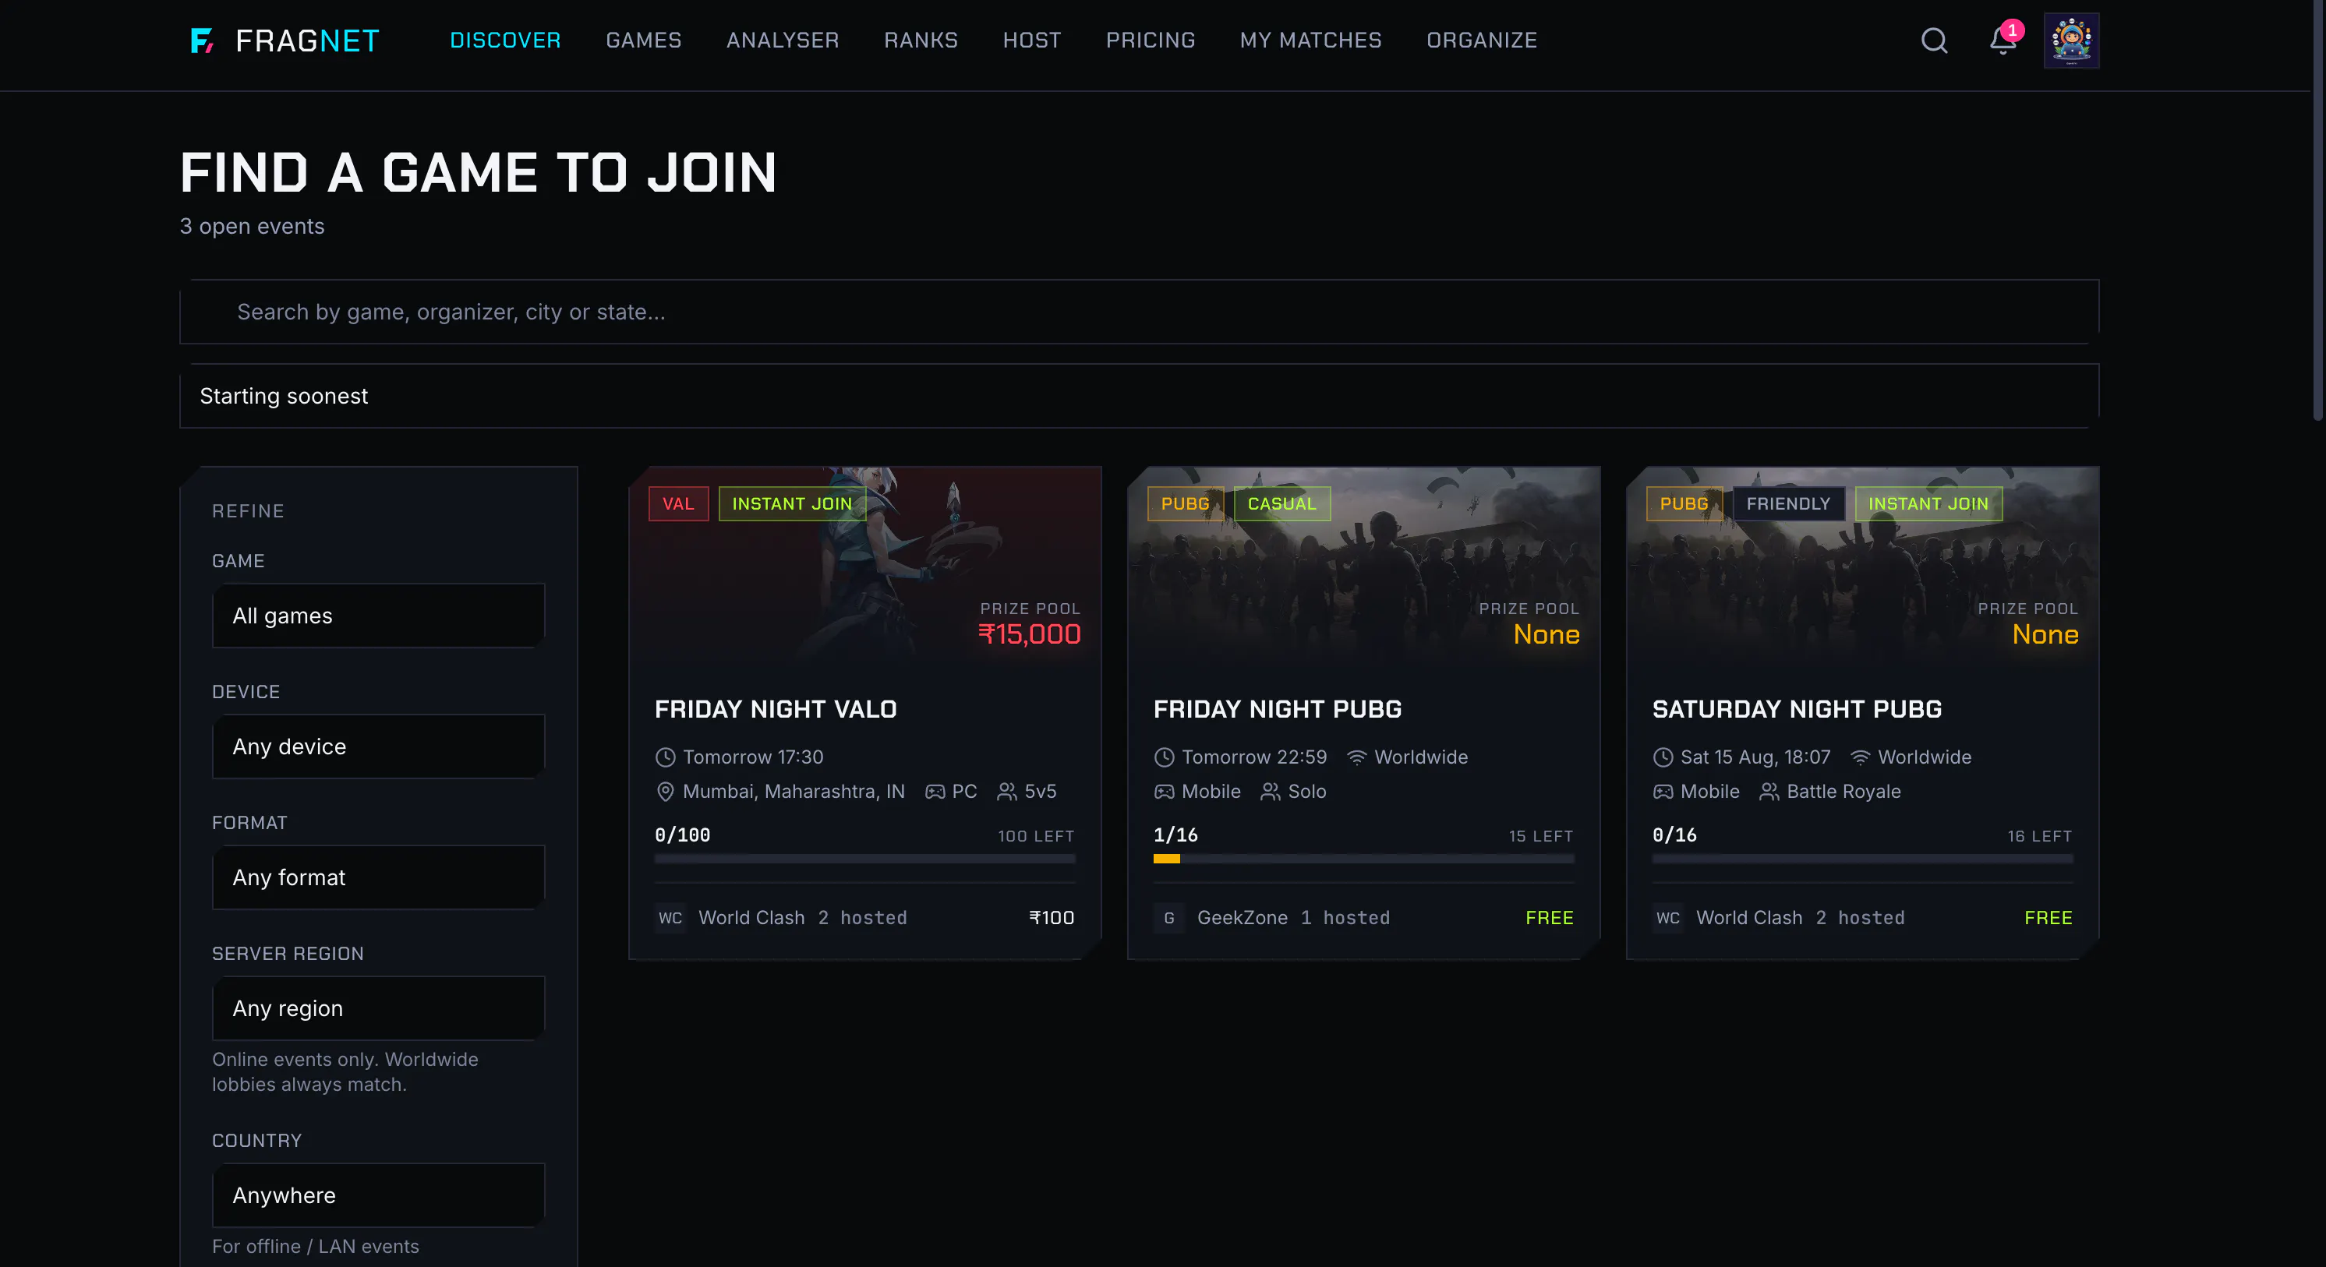Click the FREE label on Friday Night PUBG
The width and height of the screenshot is (2326, 1267).
[1550, 918]
